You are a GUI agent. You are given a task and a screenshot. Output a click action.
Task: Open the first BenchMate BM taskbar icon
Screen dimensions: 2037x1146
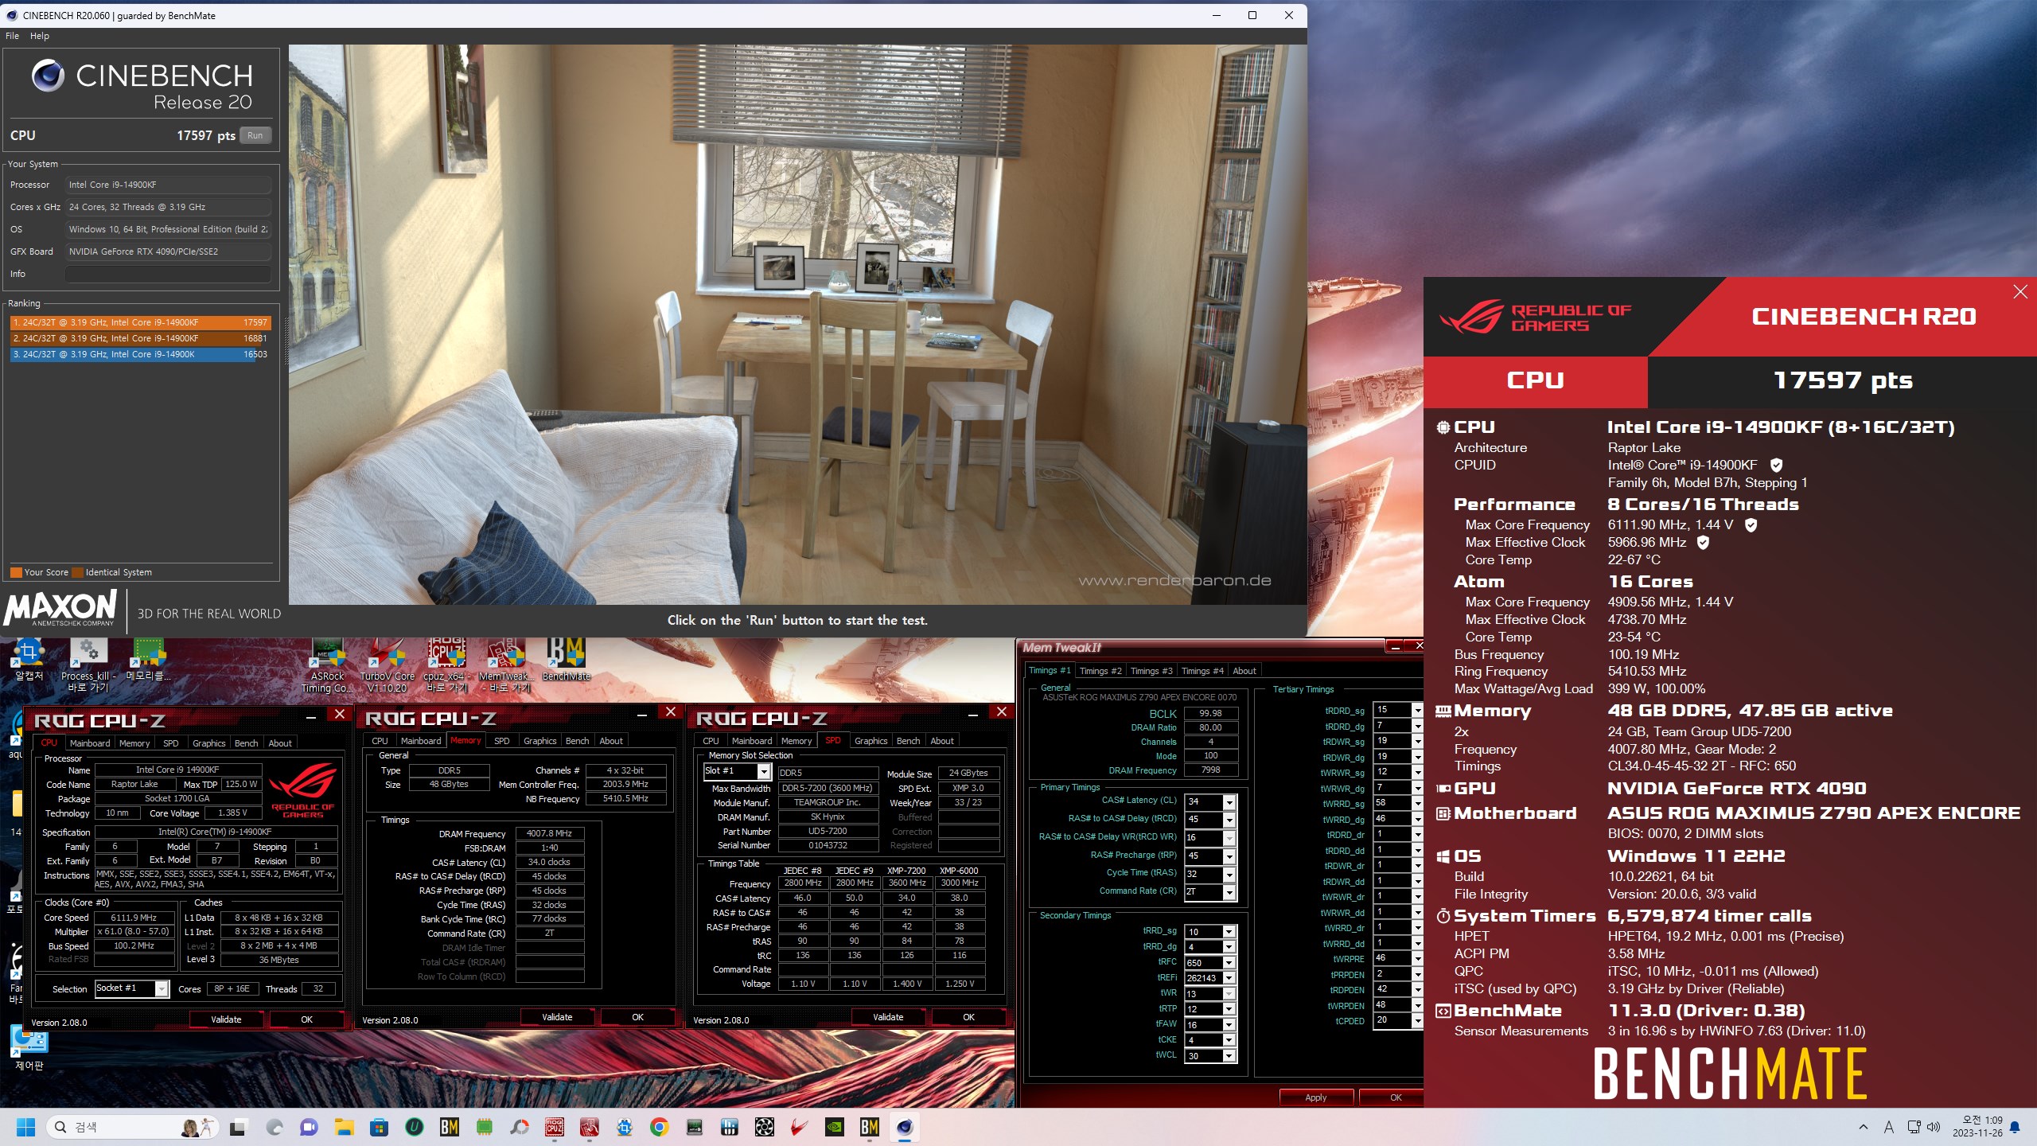(x=450, y=1127)
